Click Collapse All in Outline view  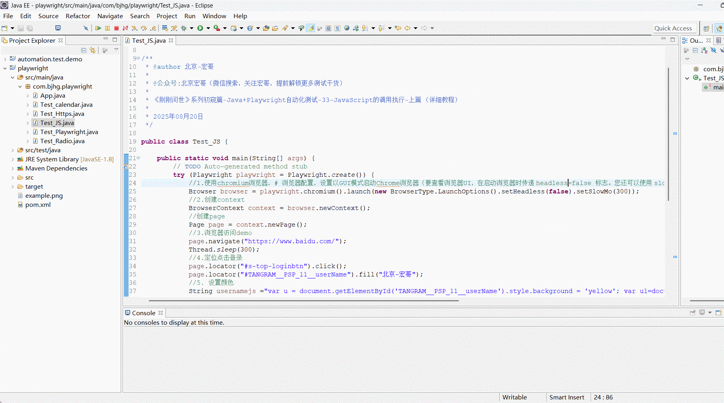click(x=695, y=50)
